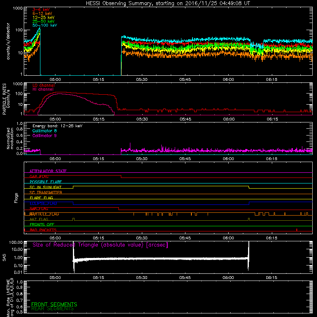Select the POSSIBLE FLARE flag label
The width and height of the screenshot is (317, 317).
click(46, 182)
